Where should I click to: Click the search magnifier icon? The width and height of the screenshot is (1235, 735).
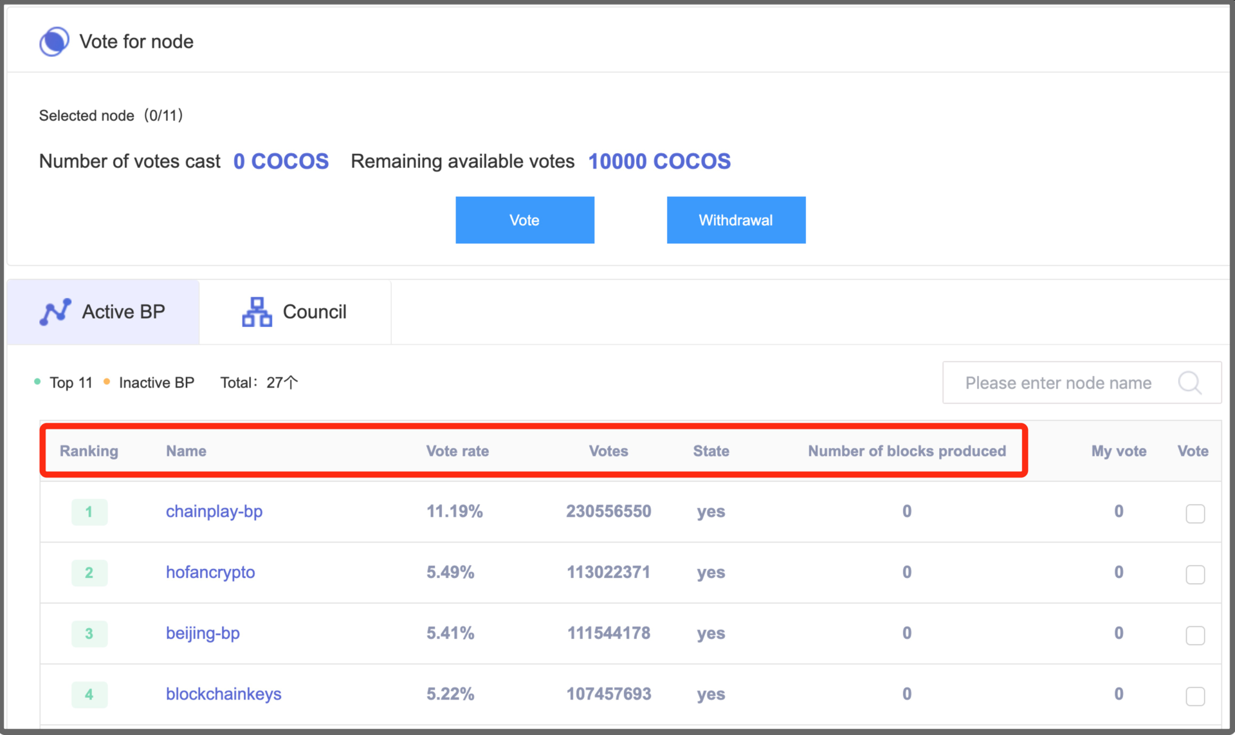coord(1189,383)
